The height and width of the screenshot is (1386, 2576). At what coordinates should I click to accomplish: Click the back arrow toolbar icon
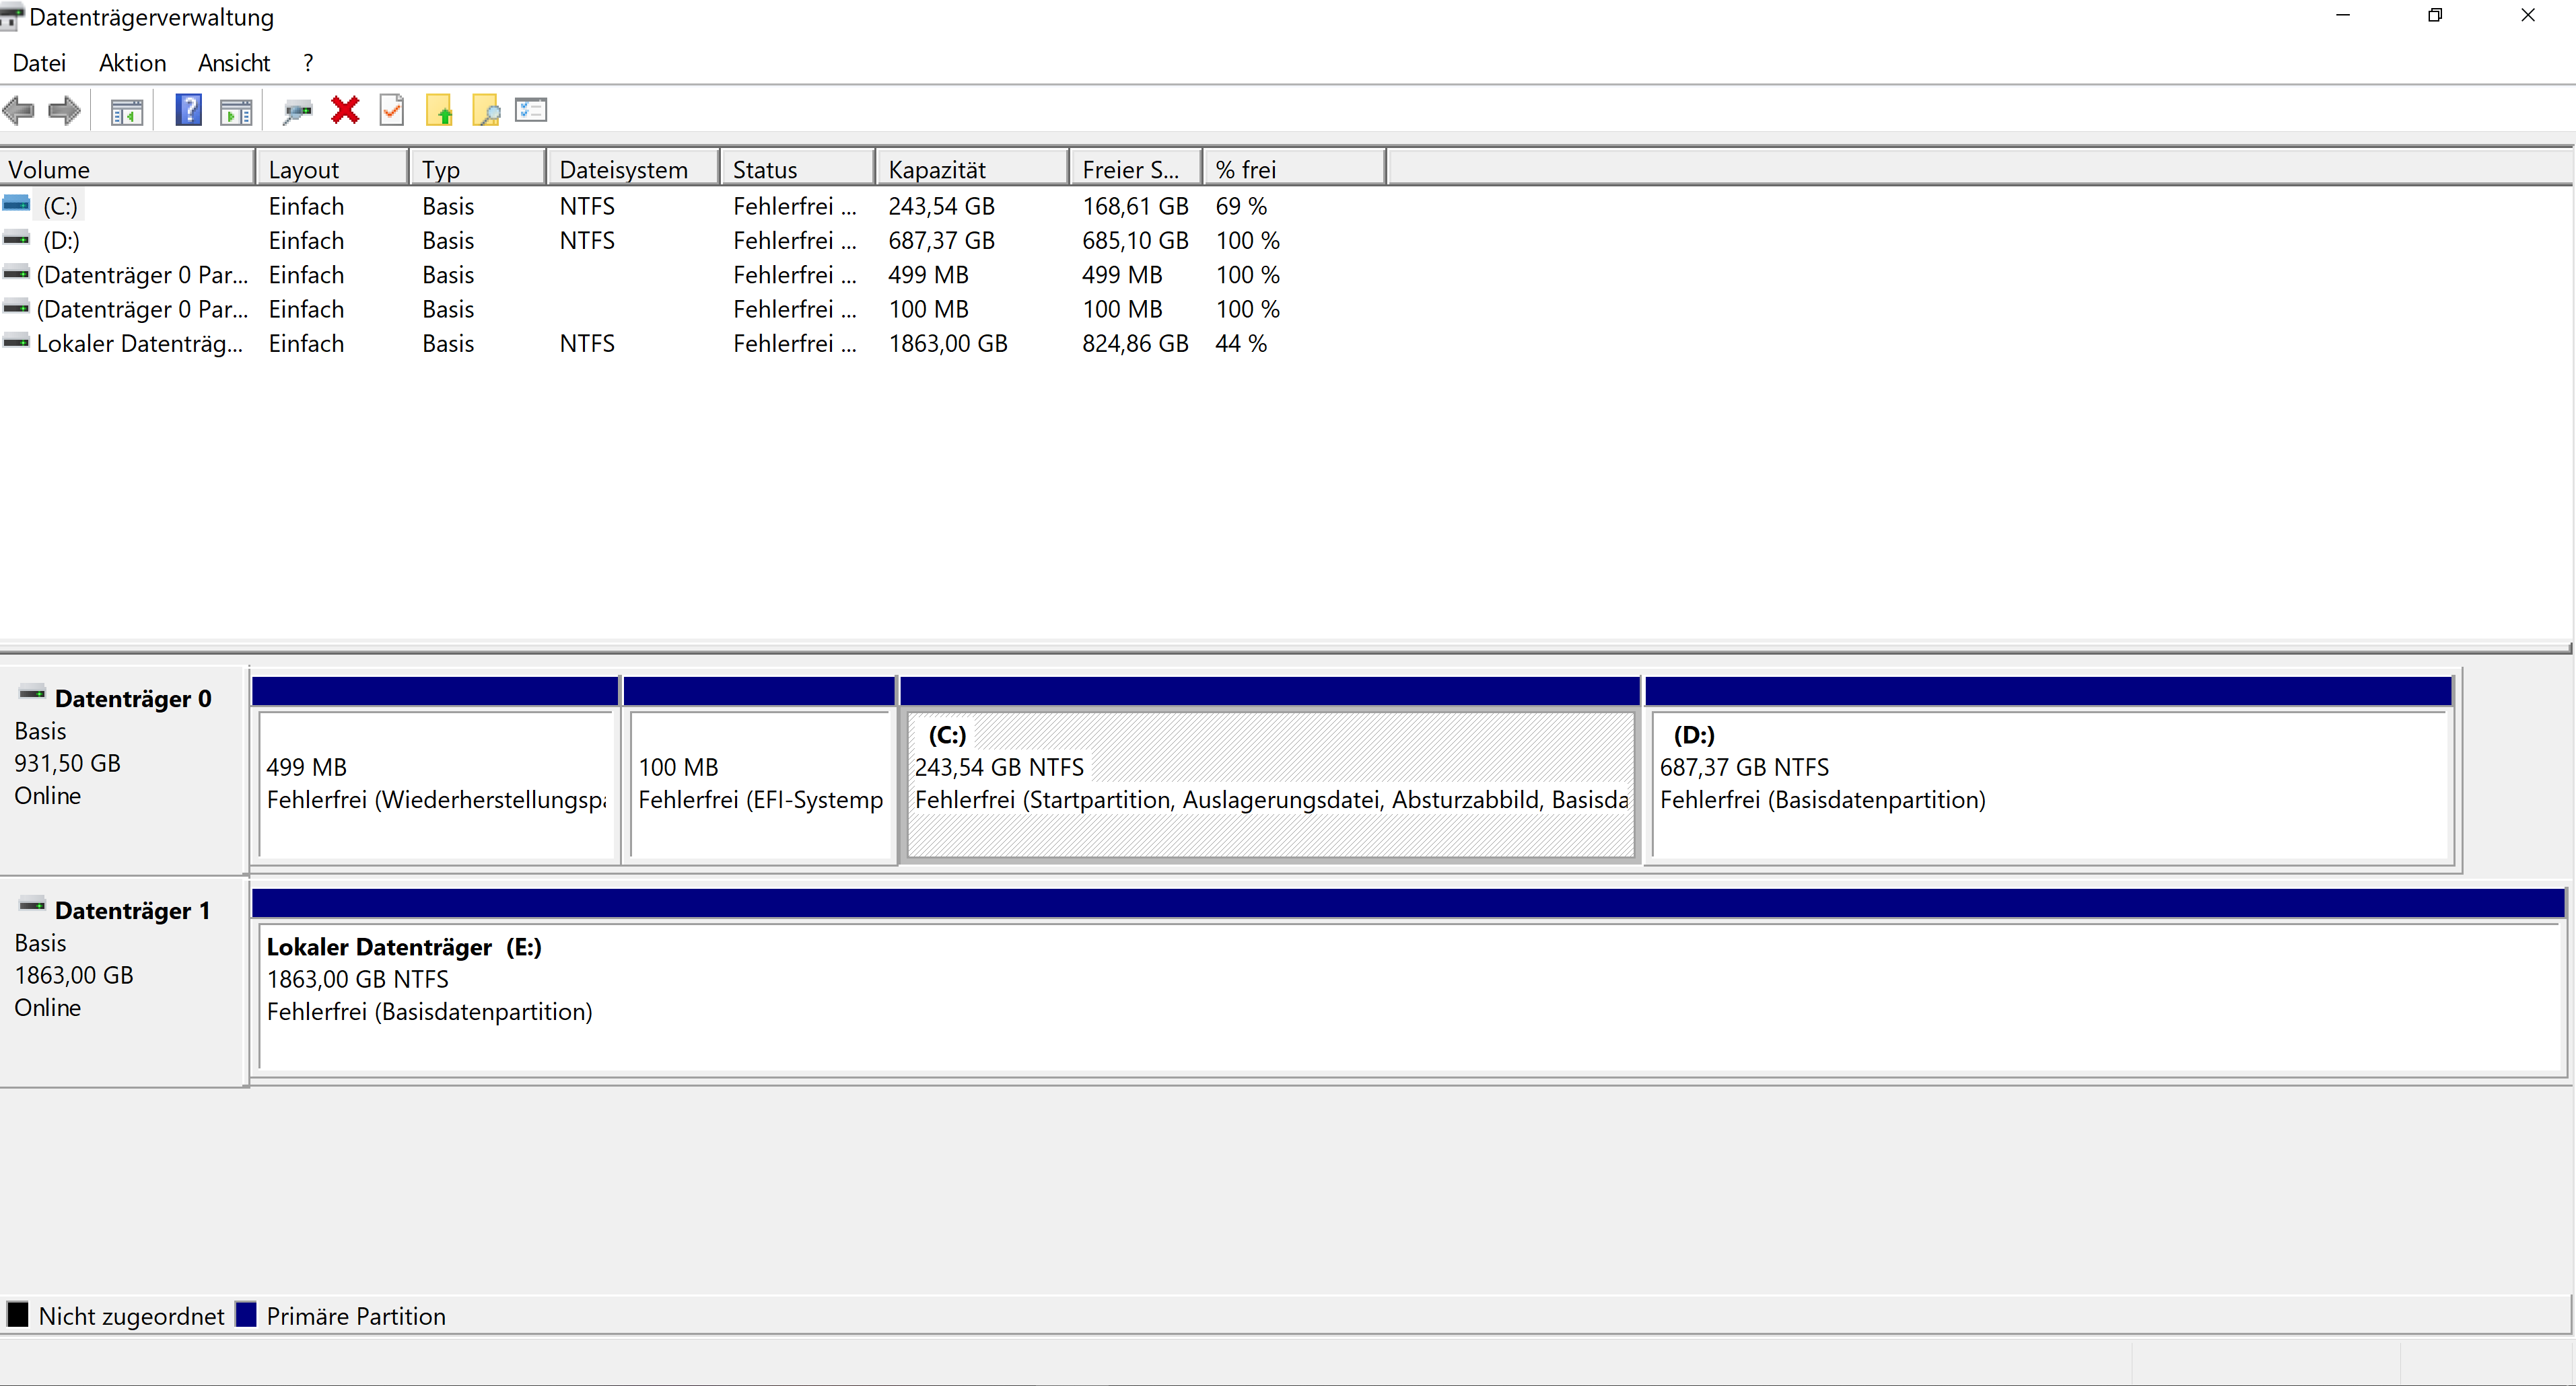[x=19, y=111]
